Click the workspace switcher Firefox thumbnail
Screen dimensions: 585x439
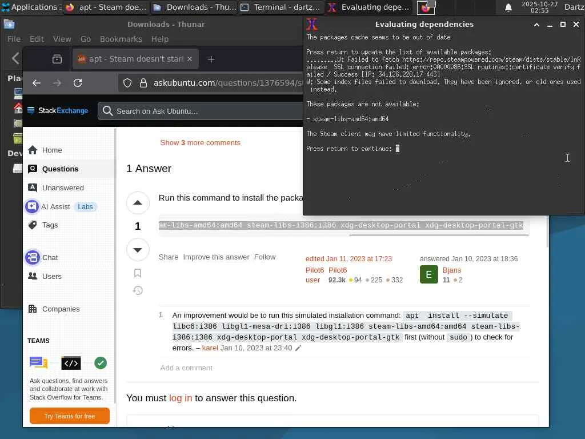[x=426, y=7]
